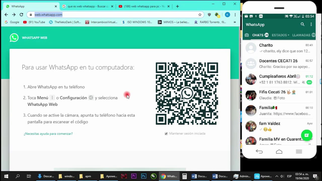Click the WhatsApp Web logo icon

[14, 38]
